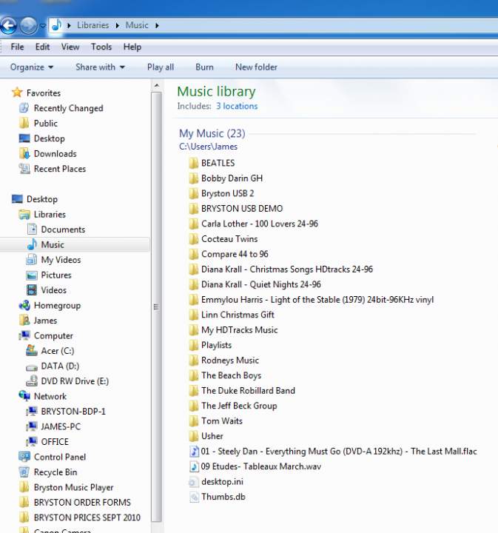The image size is (498, 533).
Task: Select BRYSTON PRICES SEPT 2010 folder
Action: tap(87, 517)
